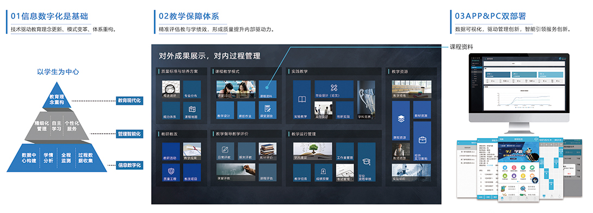Open the 期末评教 tile
This screenshot has width=593, height=213.
point(246,152)
